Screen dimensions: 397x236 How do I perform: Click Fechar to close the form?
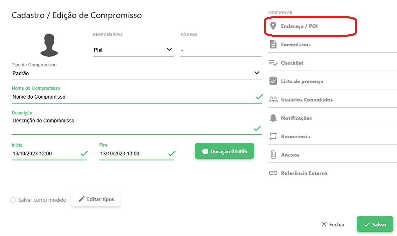pos(333,225)
